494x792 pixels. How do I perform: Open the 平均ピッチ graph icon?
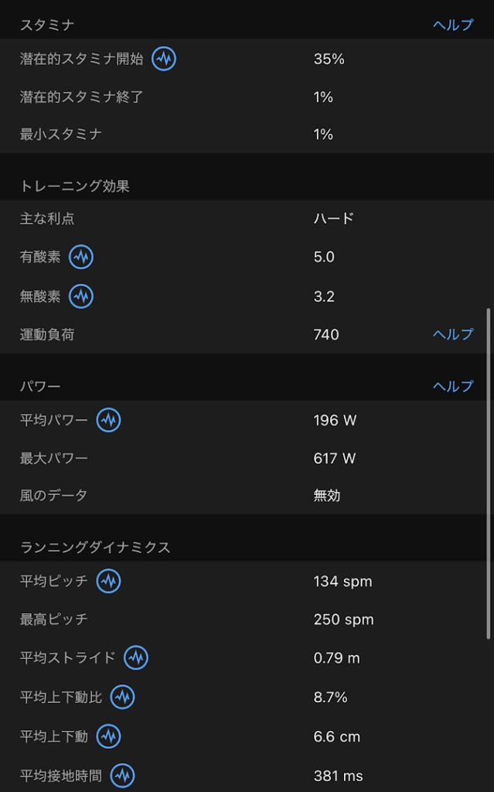(x=109, y=581)
